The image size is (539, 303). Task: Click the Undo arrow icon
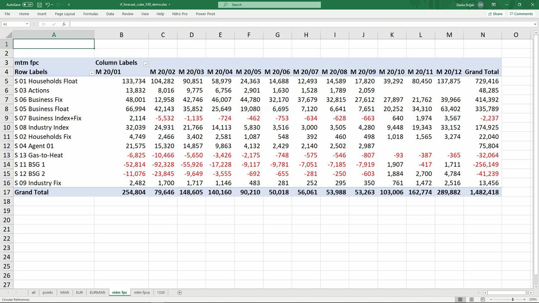(x=47, y=5)
